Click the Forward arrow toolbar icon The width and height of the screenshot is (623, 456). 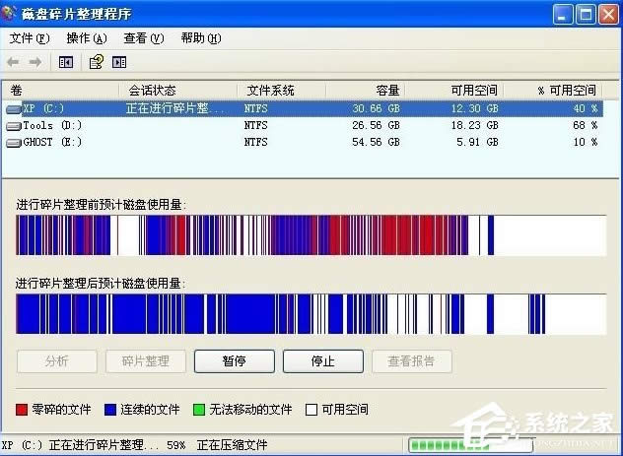click(35, 62)
